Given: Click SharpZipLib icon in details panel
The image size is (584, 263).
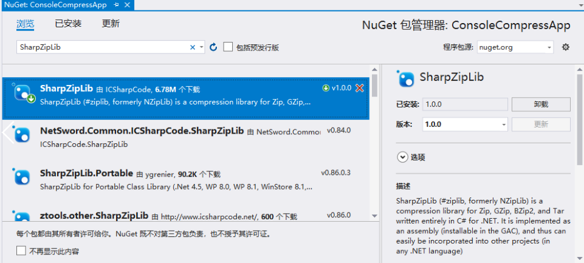Looking at the screenshot, I should 405,78.
